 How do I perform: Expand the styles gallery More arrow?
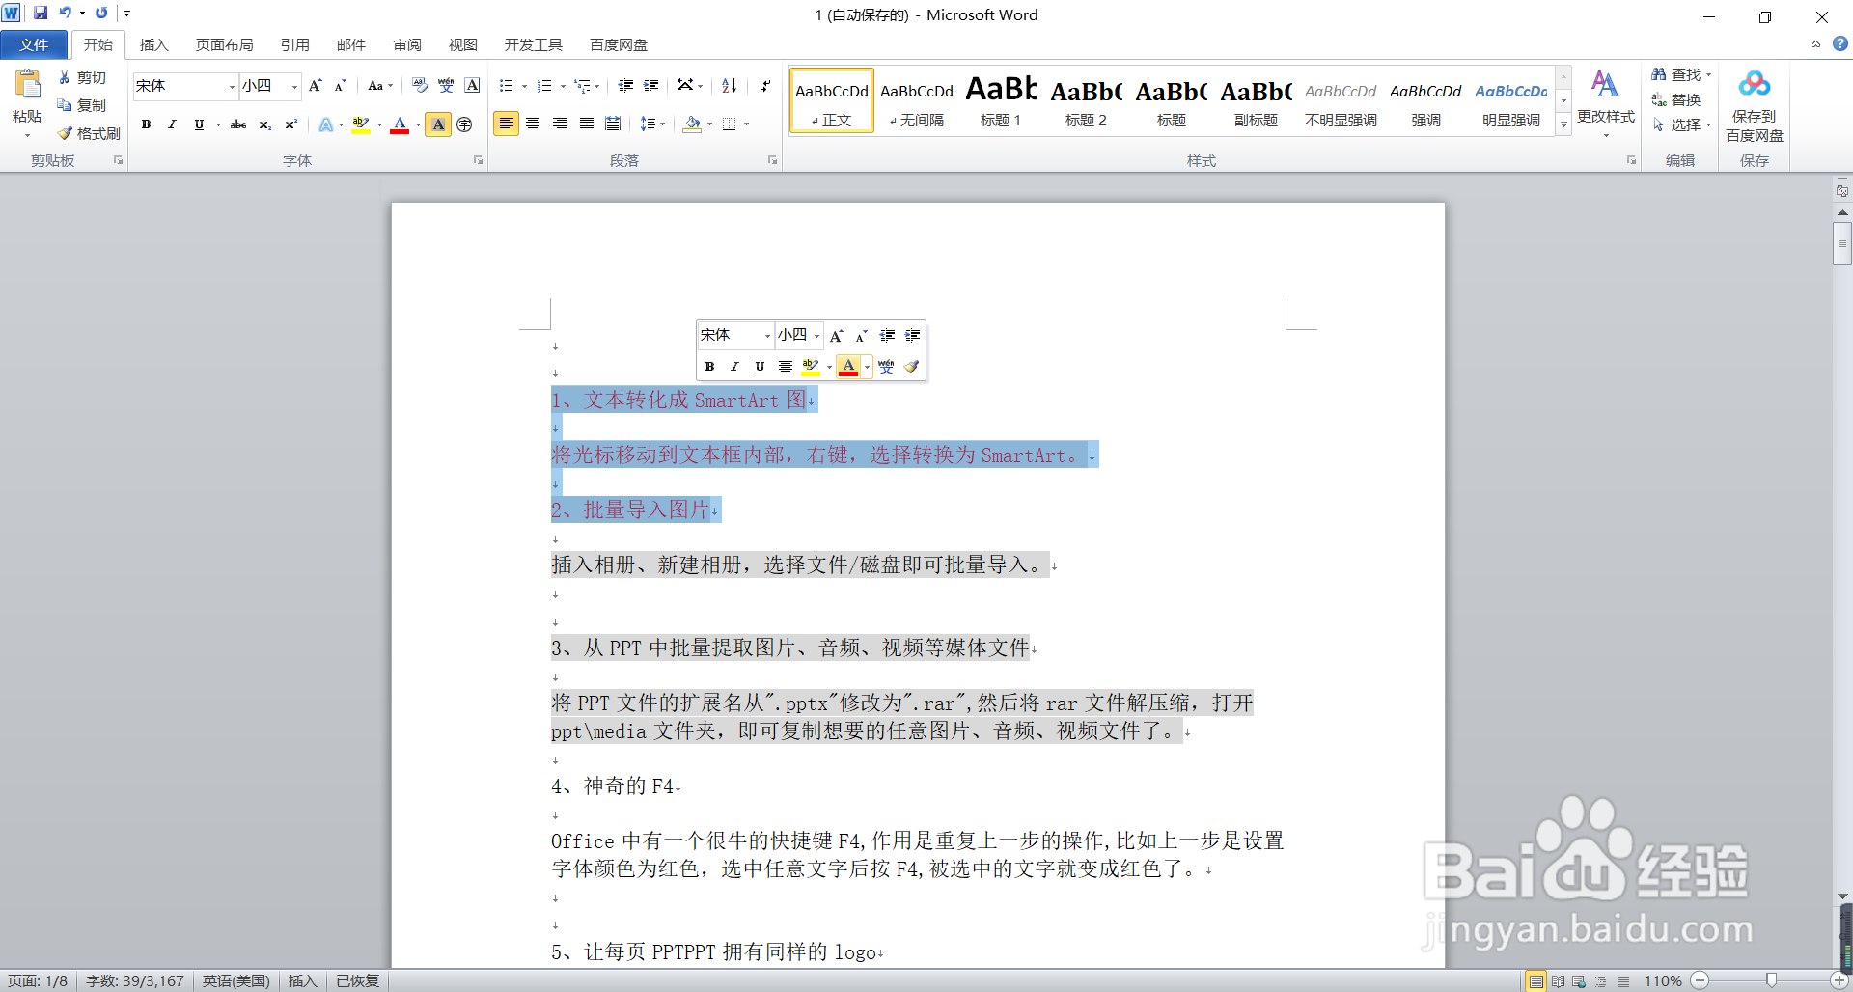click(1564, 124)
